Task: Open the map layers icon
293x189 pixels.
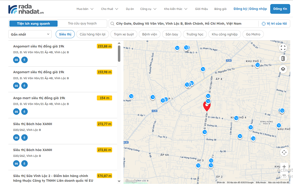Action: coord(283,69)
